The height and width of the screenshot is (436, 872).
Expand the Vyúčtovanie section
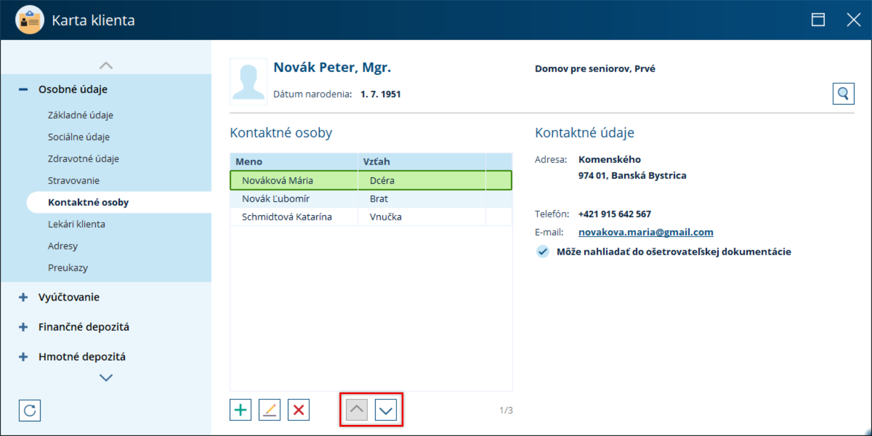[x=23, y=297]
